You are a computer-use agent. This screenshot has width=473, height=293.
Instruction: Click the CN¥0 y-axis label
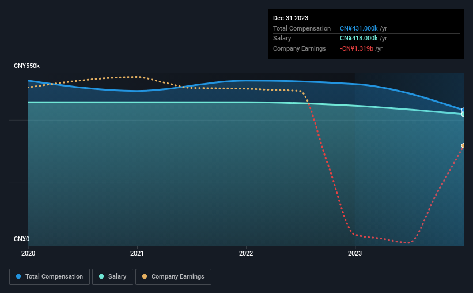[x=21, y=239]
